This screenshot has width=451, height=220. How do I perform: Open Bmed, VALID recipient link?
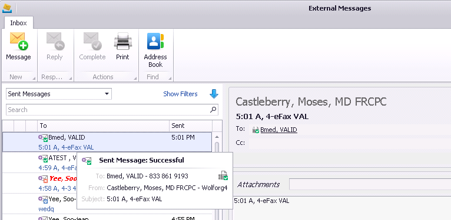(278, 130)
